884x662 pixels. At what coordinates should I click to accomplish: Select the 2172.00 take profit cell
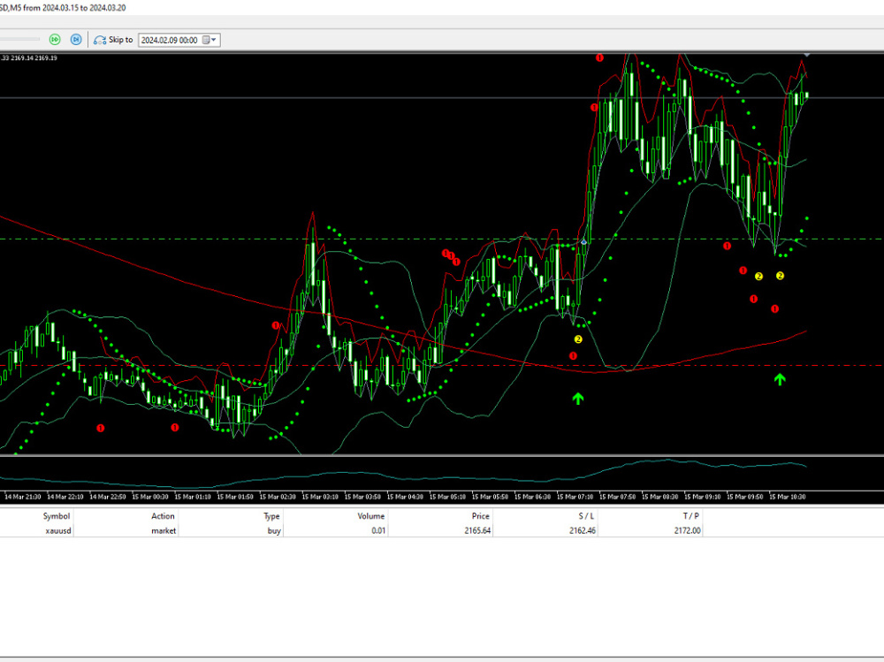click(687, 530)
